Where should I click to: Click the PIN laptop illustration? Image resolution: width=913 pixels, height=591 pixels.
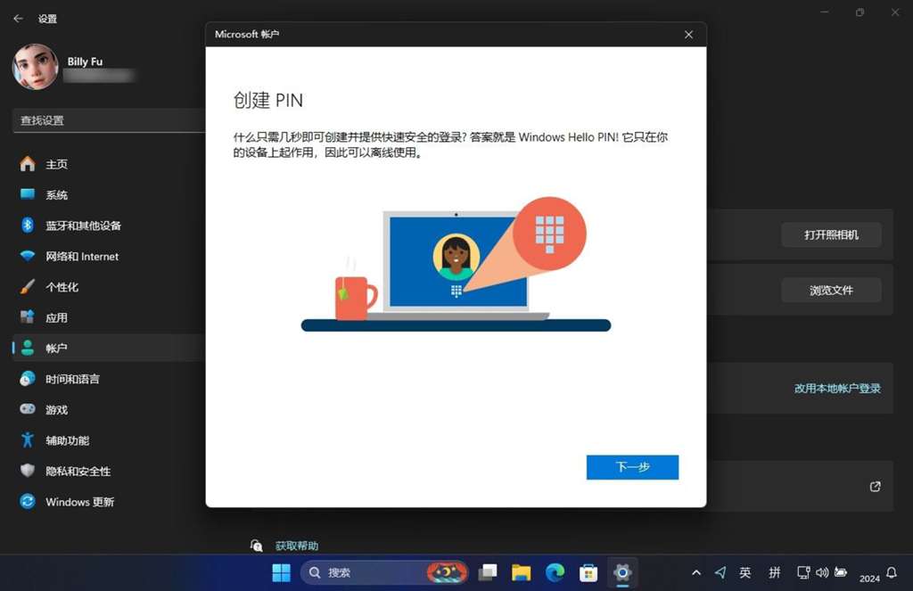click(456, 265)
